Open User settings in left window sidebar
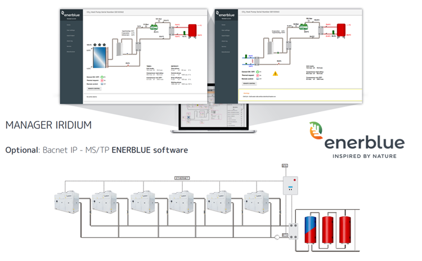 pyautogui.click(x=71, y=30)
